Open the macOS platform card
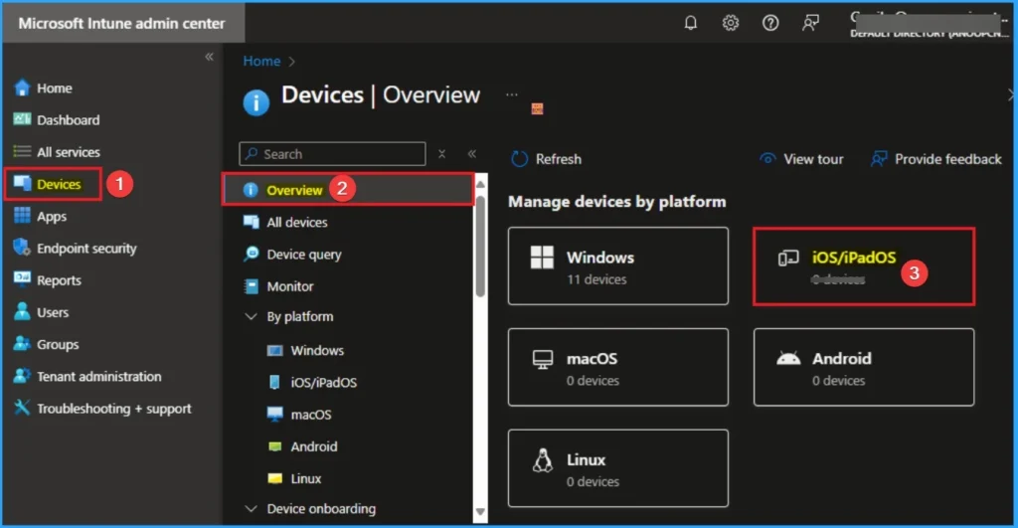1018x528 pixels. click(x=618, y=367)
